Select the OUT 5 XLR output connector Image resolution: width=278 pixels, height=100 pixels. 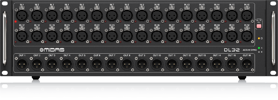point(82,64)
